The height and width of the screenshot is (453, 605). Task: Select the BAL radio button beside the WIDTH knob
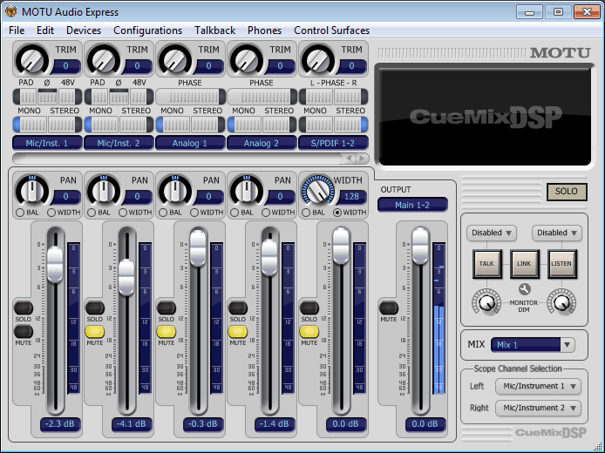304,213
